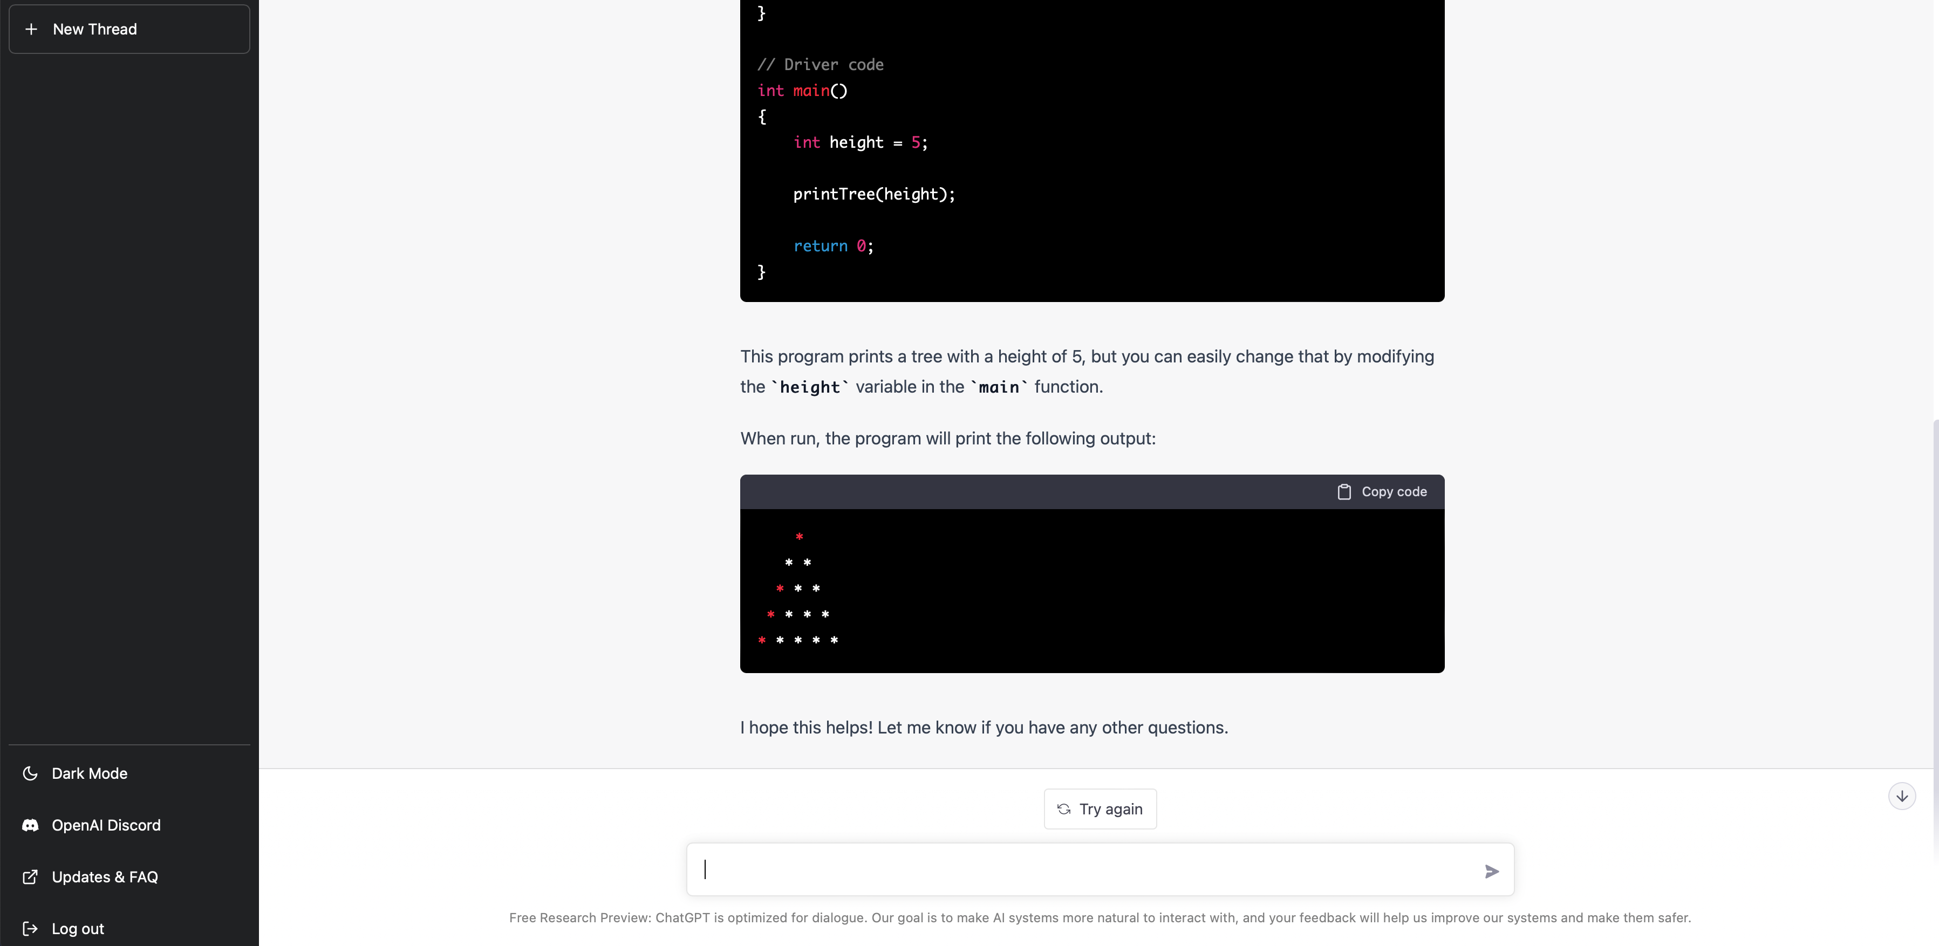Jump to bottom with down-arrow circle
Image resolution: width=1939 pixels, height=946 pixels.
1901,796
